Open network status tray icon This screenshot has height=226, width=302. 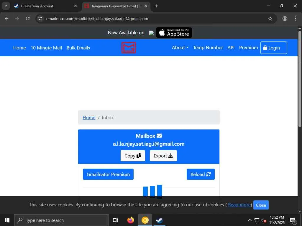coord(257,220)
